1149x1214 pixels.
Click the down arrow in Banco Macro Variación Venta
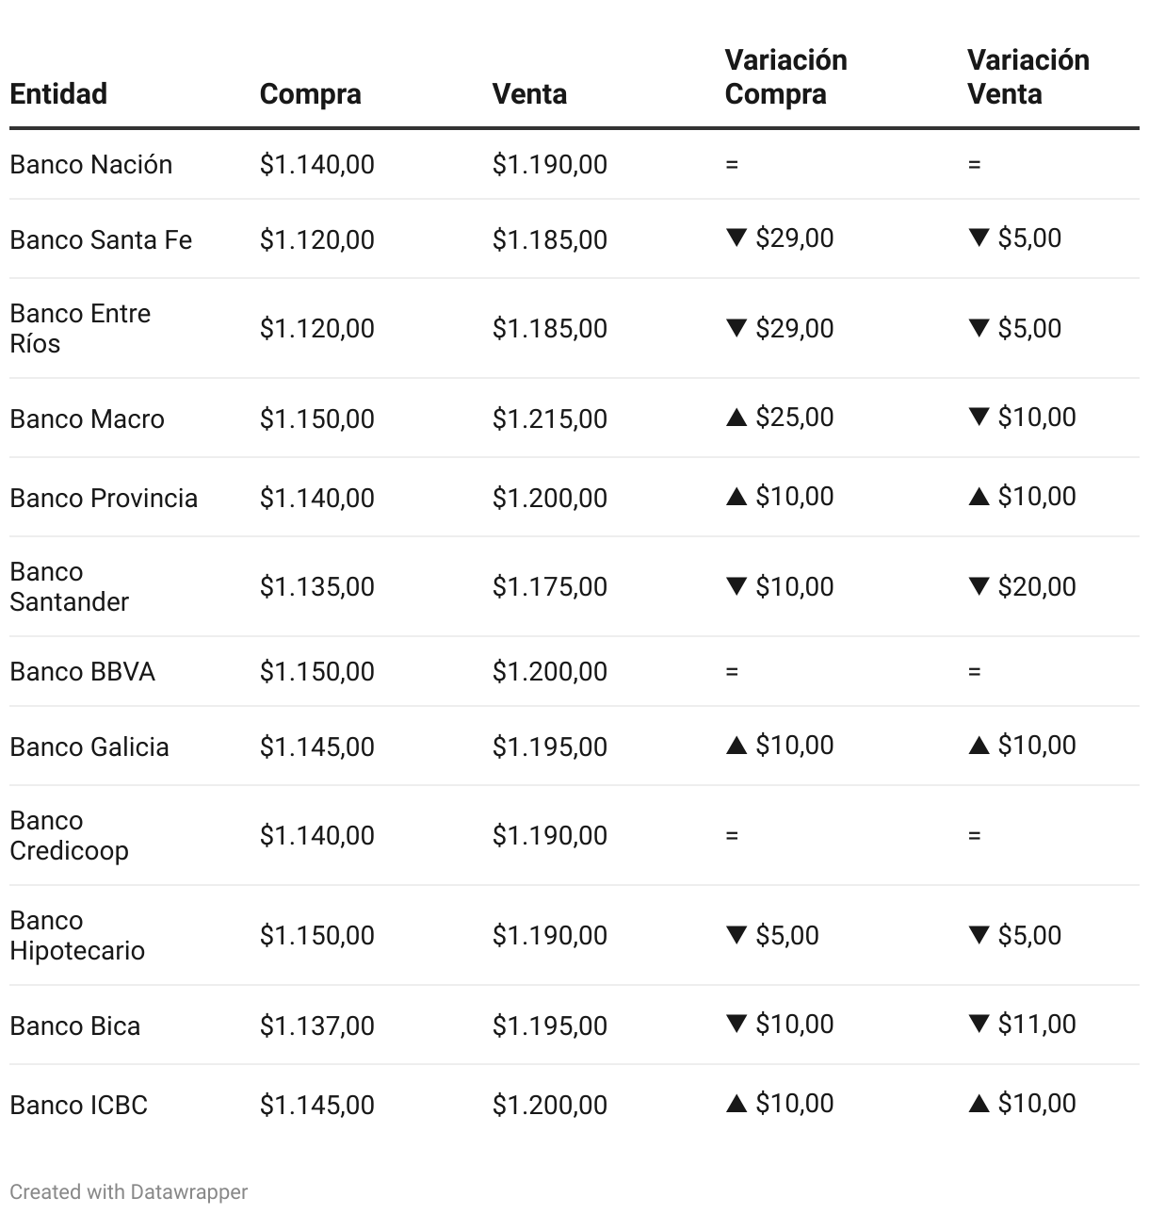coord(979,417)
